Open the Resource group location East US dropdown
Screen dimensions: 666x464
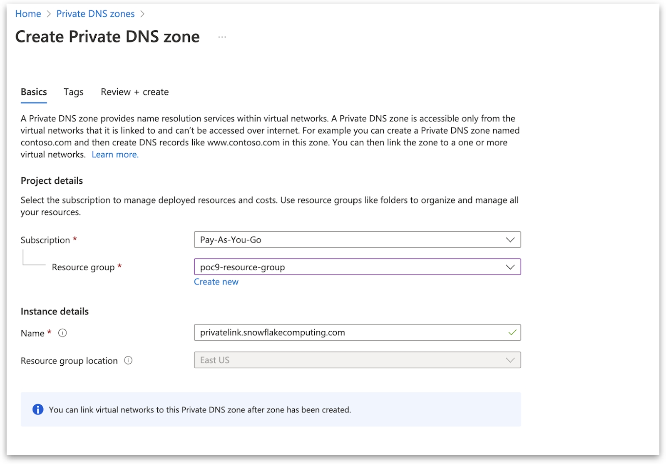[357, 360]
